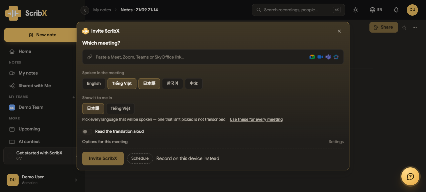Click Record on this device instead

(x=188, y=158)
